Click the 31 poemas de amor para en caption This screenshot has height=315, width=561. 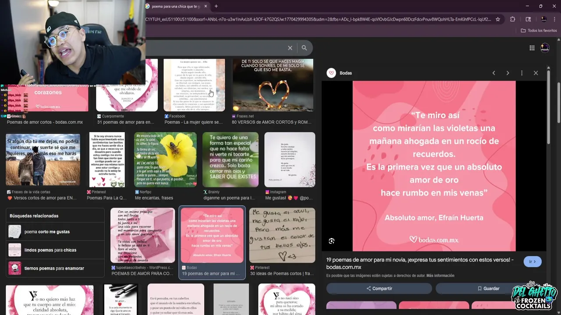125,122
